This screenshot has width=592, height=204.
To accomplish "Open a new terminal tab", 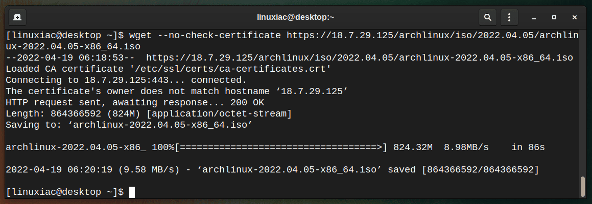I will click(17, 17).
